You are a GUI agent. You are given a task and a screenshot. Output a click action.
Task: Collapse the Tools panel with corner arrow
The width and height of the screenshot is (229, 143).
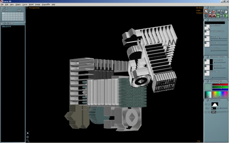(x=228, y=7)
